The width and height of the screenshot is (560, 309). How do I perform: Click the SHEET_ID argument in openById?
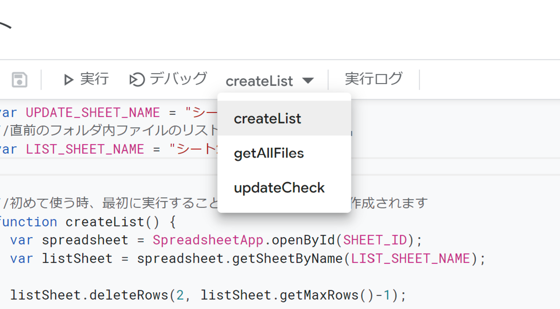point(375,240)
